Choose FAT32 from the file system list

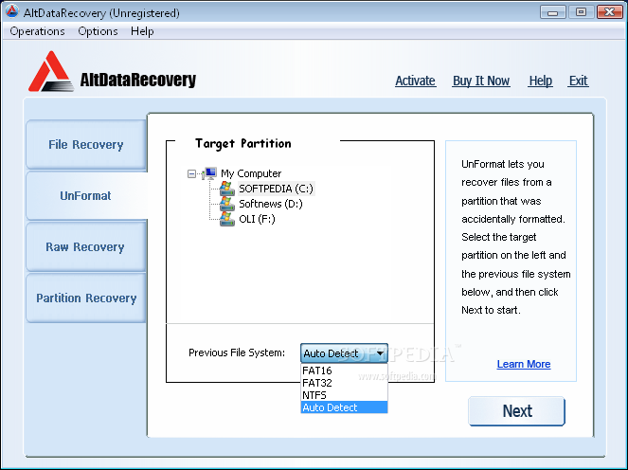pyautogui.click(x=344, y=383)
